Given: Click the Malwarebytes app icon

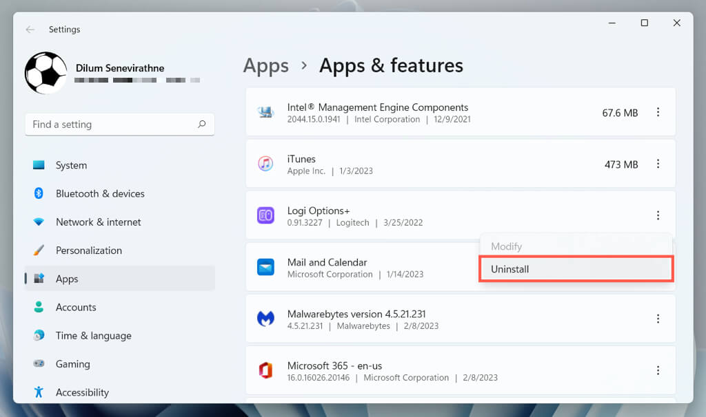Looking at the screenshot, I should (265, 319).
